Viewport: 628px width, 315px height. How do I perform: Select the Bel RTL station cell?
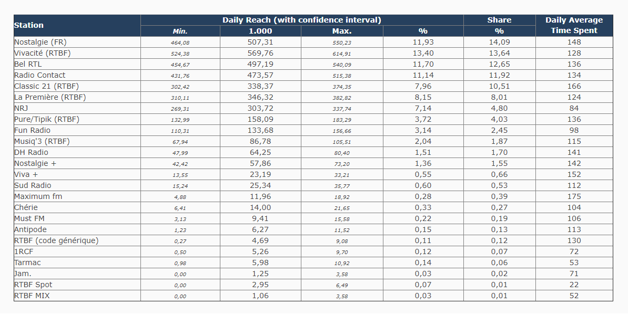pos(28,64)
